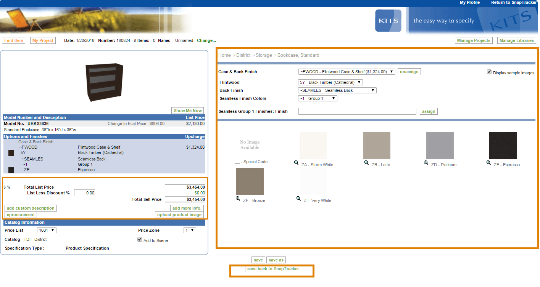Click magnifier icon beside ZA - Storm White

[296, 163]
